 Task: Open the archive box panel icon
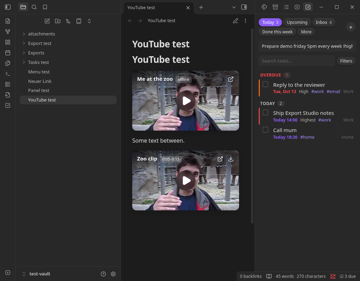point(275,7)
